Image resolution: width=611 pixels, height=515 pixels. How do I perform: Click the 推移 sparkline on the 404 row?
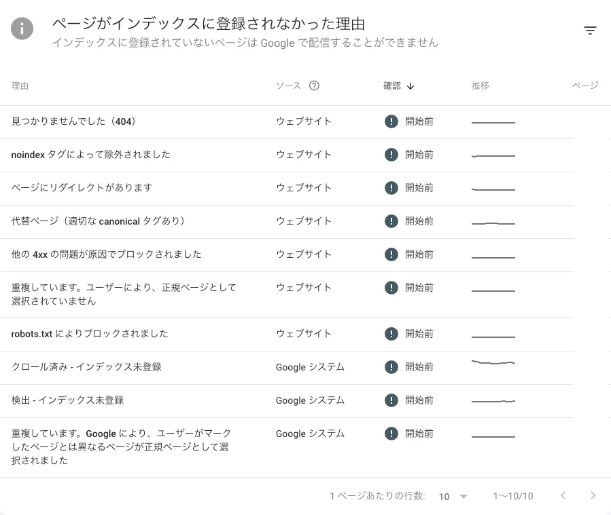tap(493, 121)
